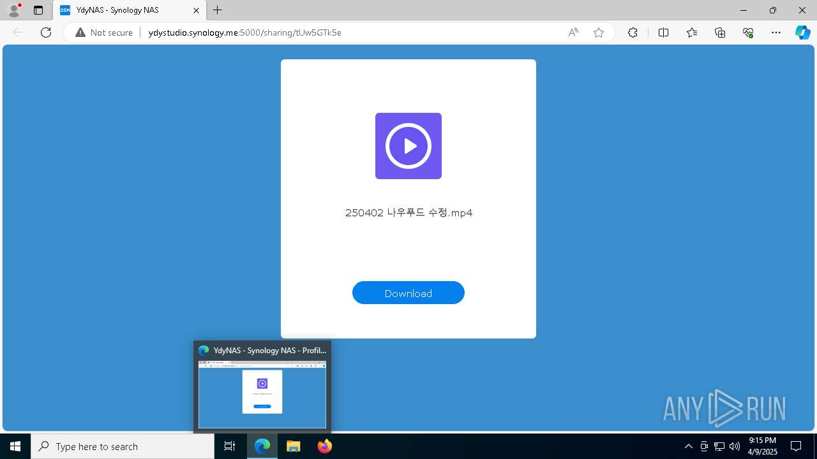The height and width of the screenshot is (459, 817).
Task: Open the Copilot sidebar icon
Action: [x=802, y=33]
